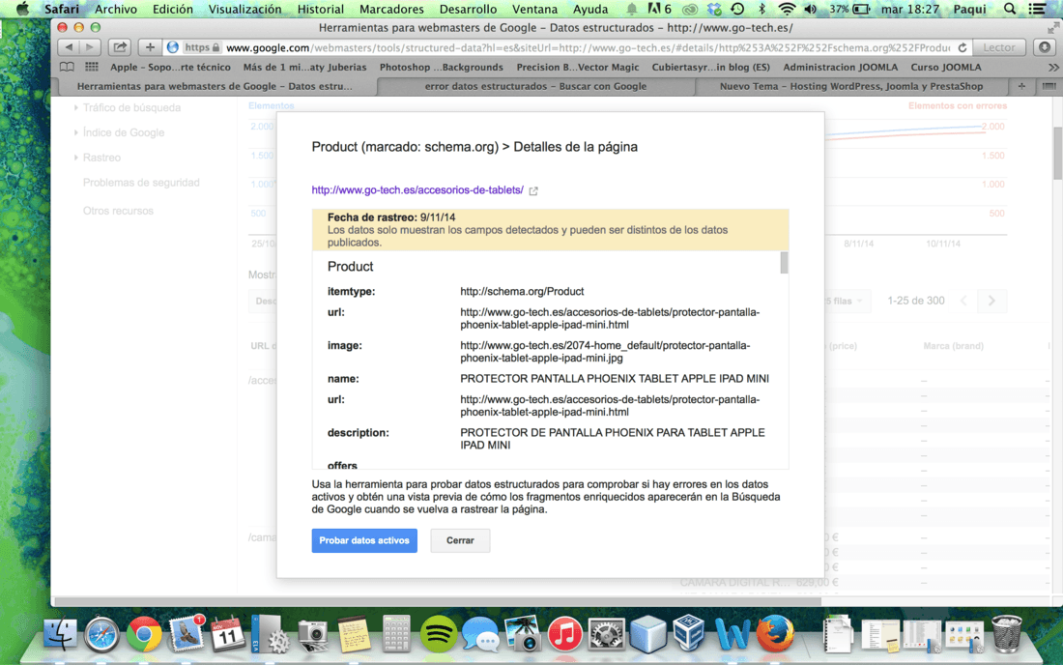Open the Bluetooth menu bar icon
The width and height of the screenshot is (1063, 665).
(762, 9)
